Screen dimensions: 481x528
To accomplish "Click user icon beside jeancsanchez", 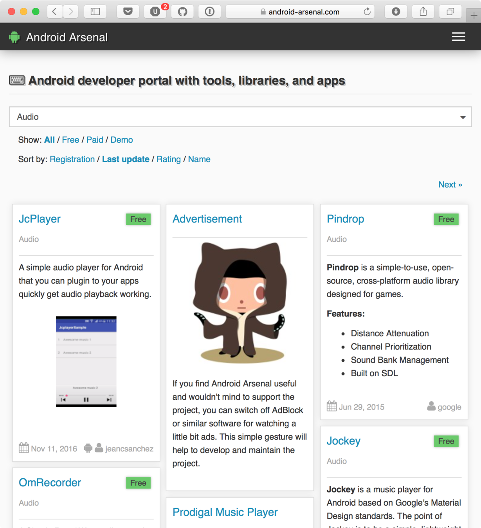I will 99,448.
